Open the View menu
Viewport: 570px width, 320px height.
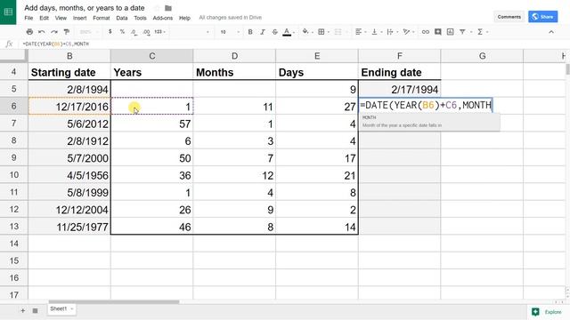[x=61, y=18]
